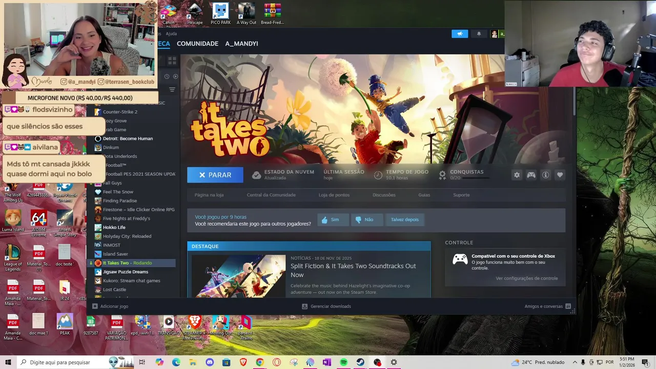
Task: Open the Guias tab
Action: click(x=424, y=195)
